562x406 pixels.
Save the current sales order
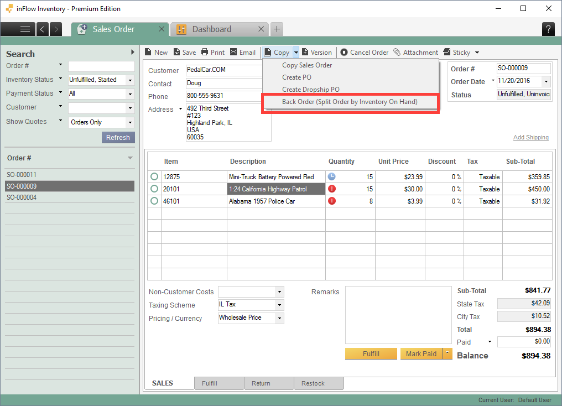tap(185, 53)
